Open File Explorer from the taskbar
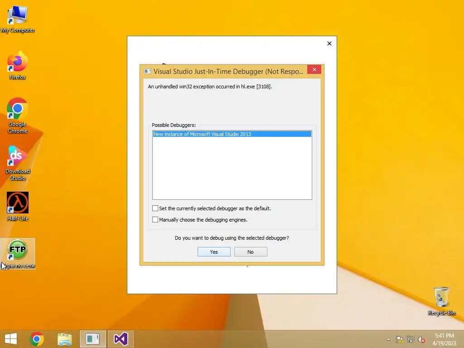Screen dimensions: 464x348 pos(64,339)
